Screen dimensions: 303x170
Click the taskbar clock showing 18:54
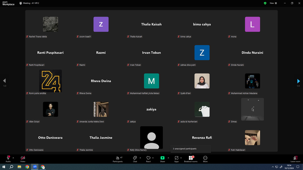289,167
